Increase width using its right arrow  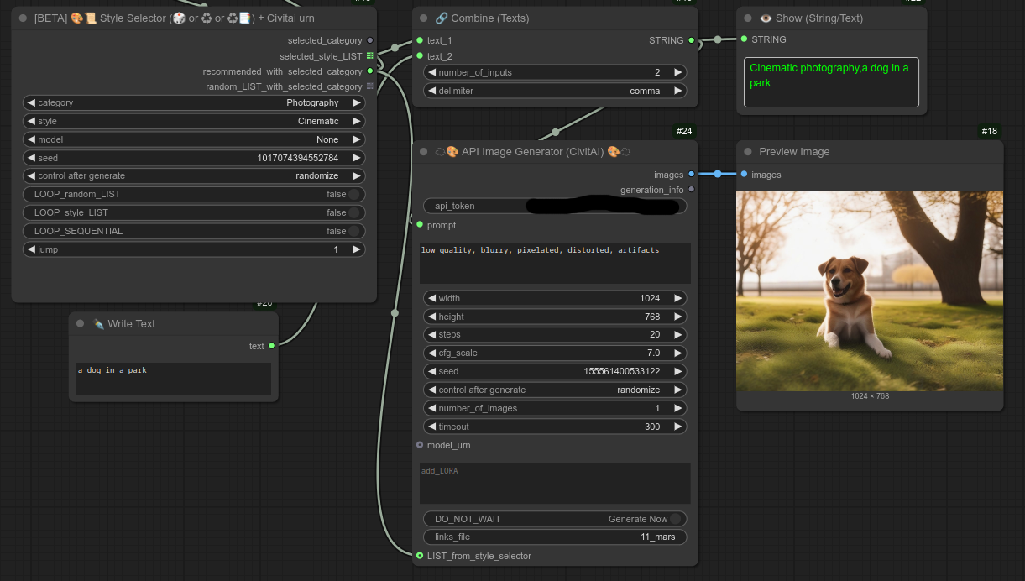point(677,298)
